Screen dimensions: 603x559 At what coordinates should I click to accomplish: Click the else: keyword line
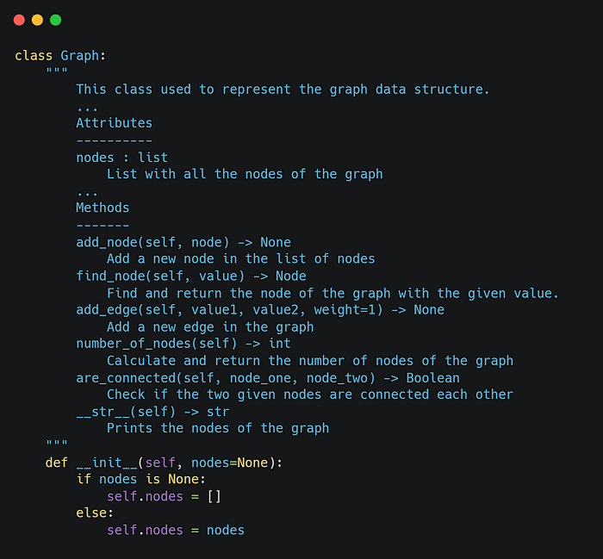[x=95, y=513]
